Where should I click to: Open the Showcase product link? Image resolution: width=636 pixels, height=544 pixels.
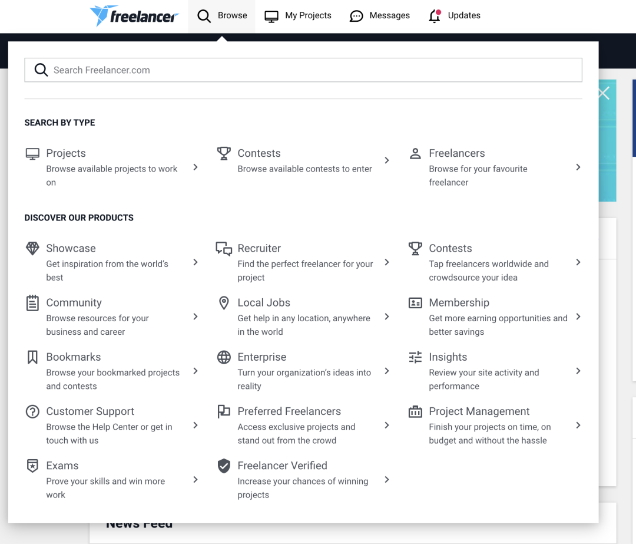(71, 249)
